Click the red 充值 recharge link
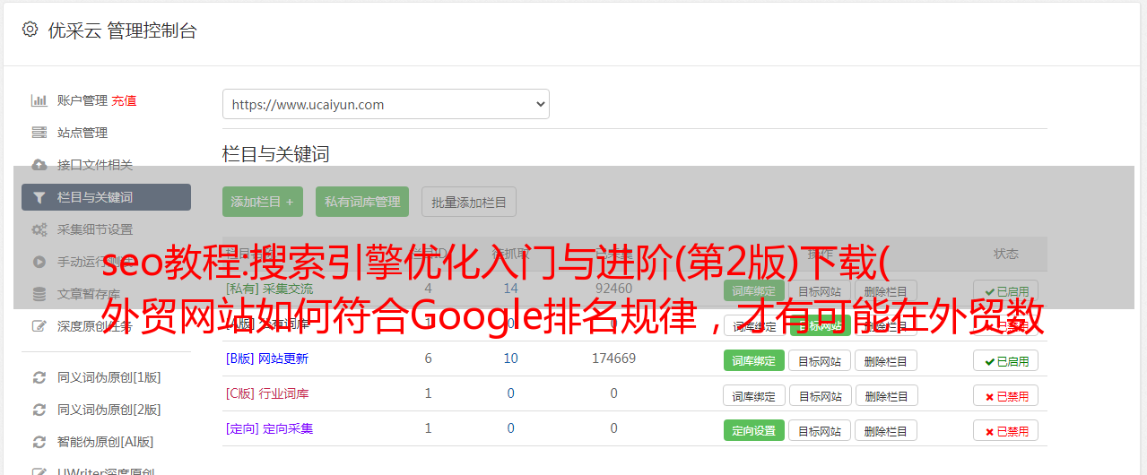 (124, 100)
